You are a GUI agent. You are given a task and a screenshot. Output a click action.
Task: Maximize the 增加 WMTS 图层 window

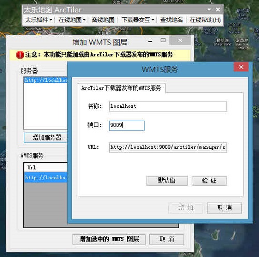point(163,40)
